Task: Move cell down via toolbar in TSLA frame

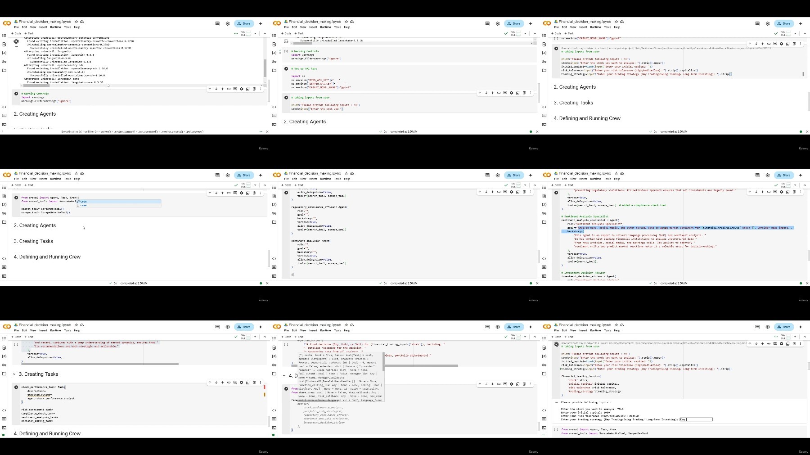Action: coord(756,343)
